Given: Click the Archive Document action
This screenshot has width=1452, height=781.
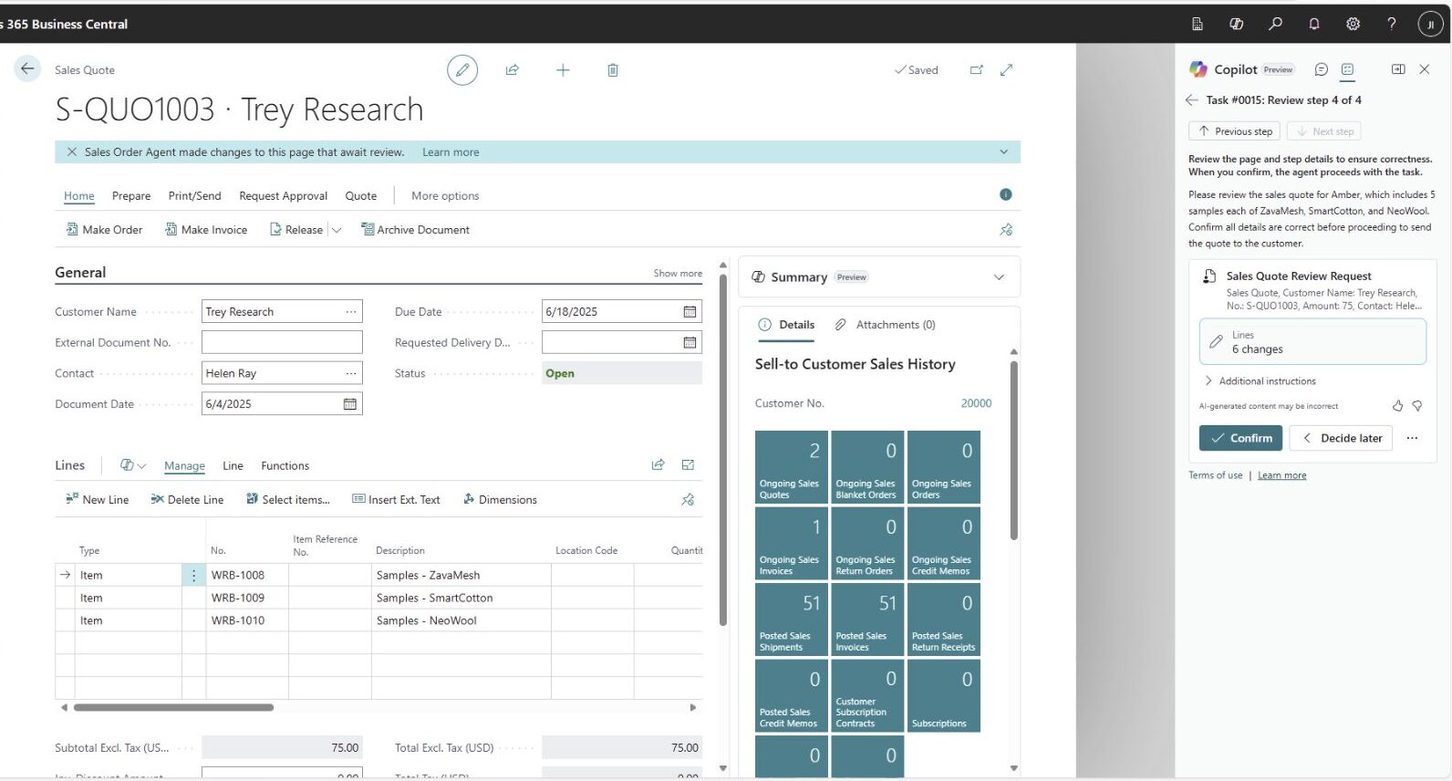Looking at the screenshot, I should click(x=415, y=230).
